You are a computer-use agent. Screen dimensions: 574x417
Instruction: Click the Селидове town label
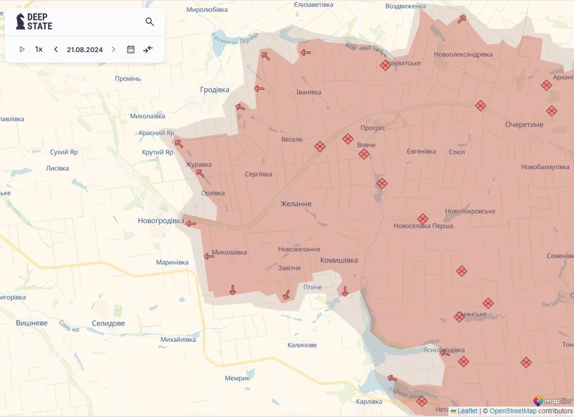pos(109,323)
